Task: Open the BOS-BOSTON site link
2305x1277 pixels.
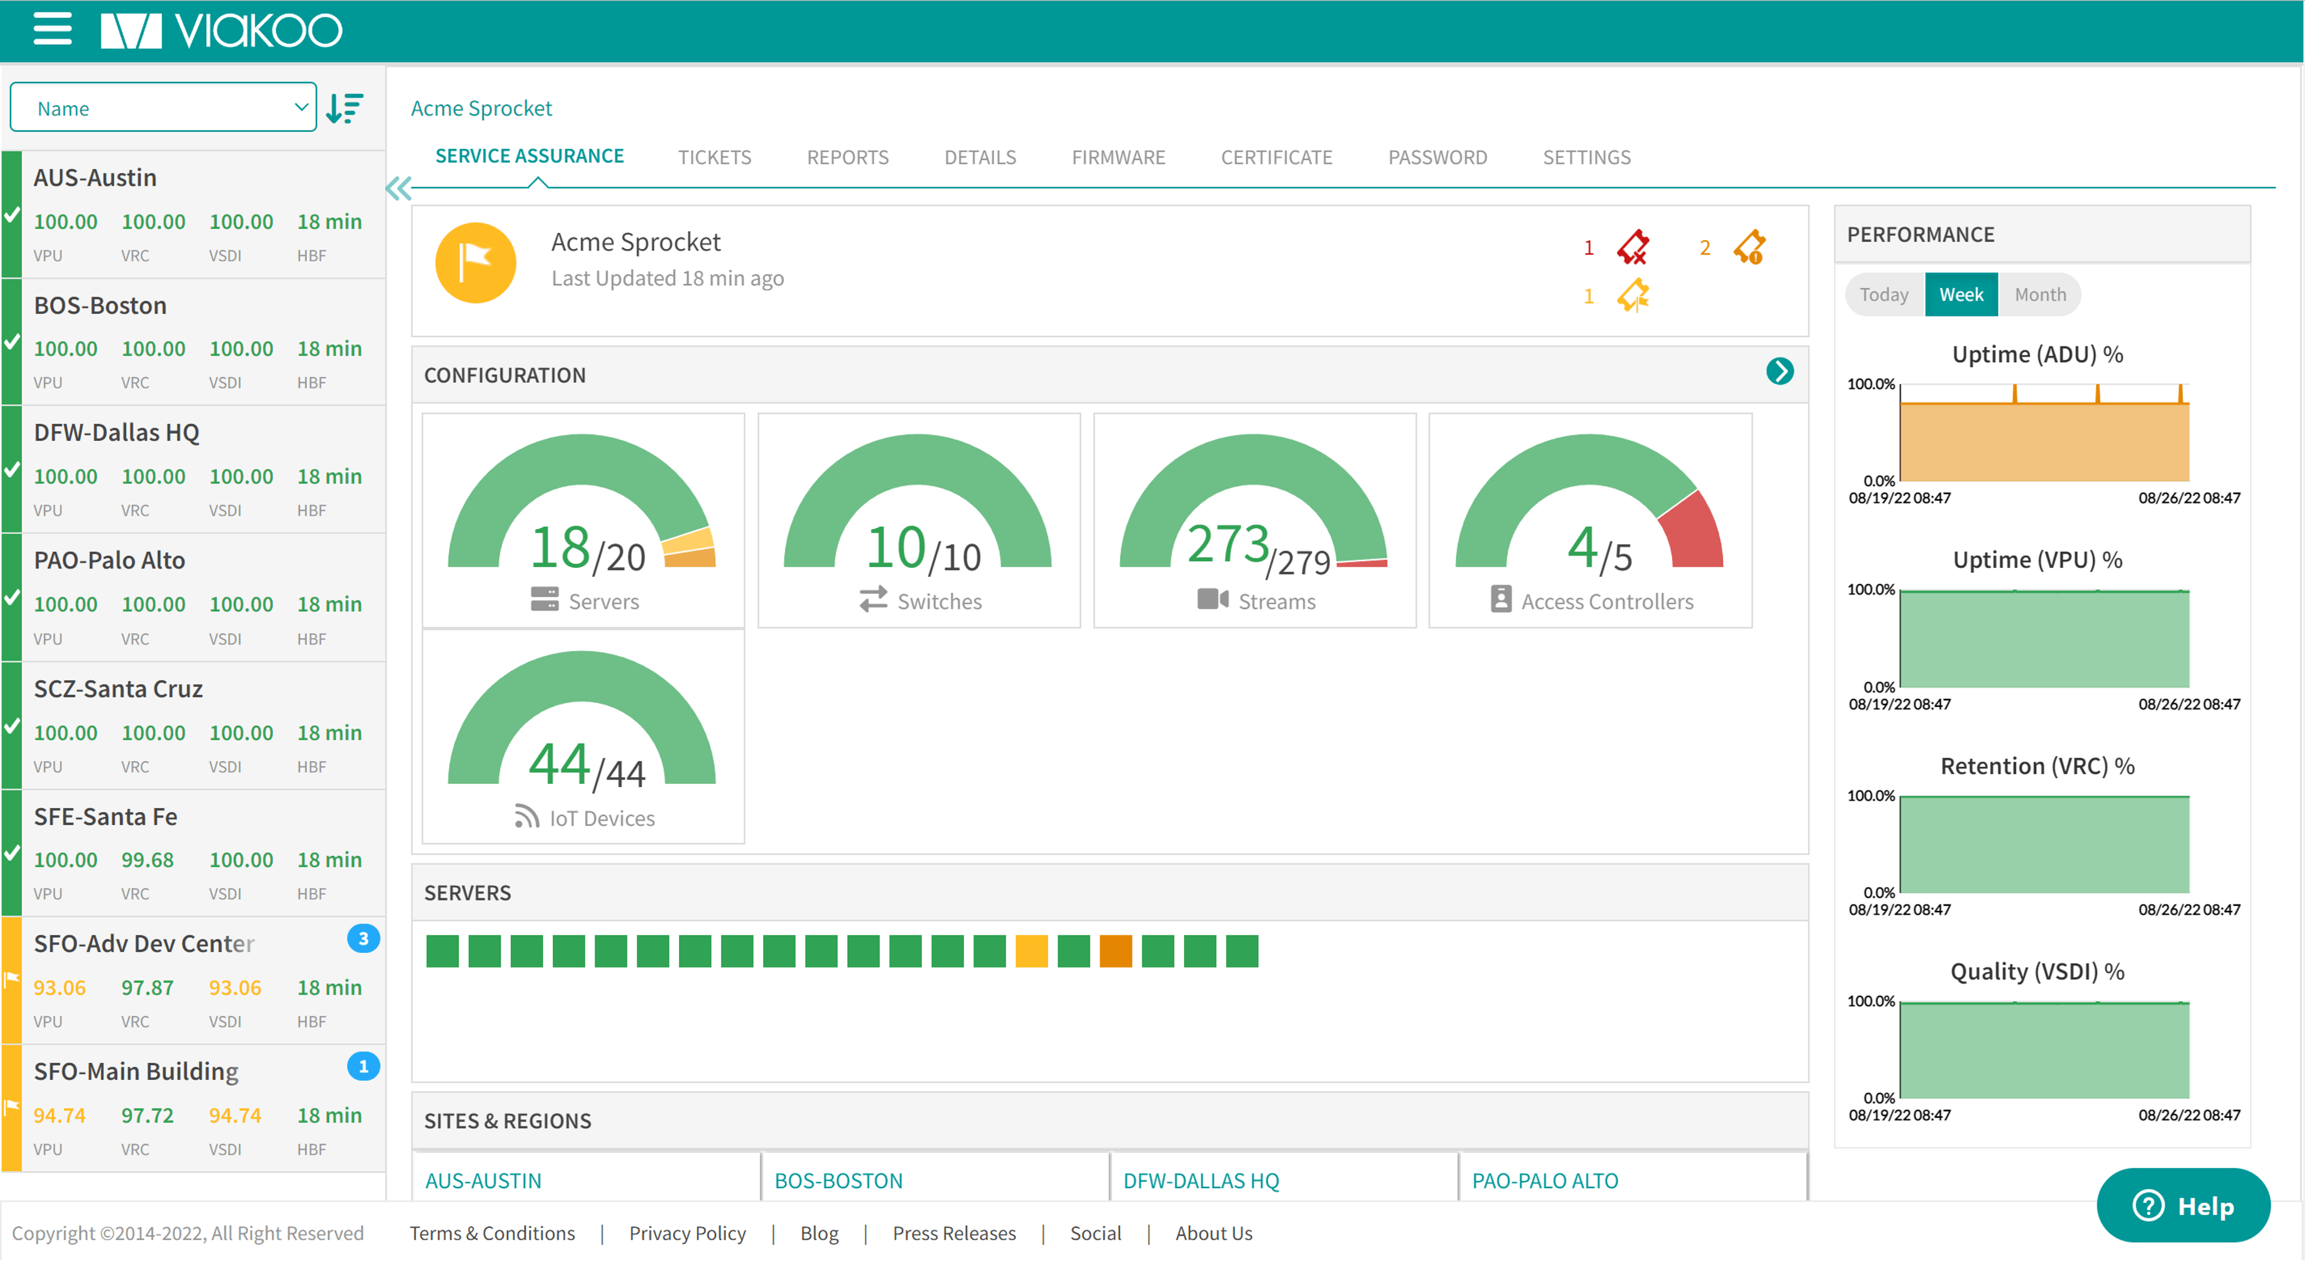Action: 838,1181
